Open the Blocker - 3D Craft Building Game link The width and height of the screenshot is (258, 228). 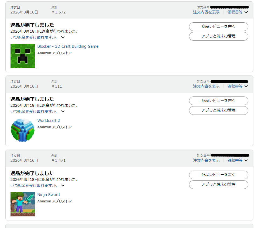(68, 46)
